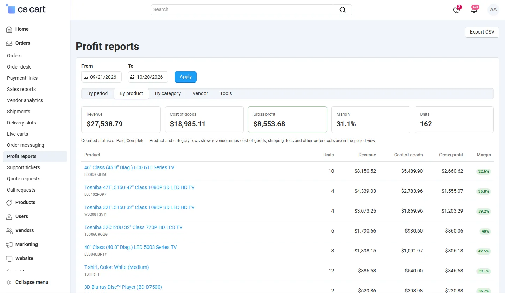Open the 46" Class LCD 610 Series TV link

pos(129,167)
